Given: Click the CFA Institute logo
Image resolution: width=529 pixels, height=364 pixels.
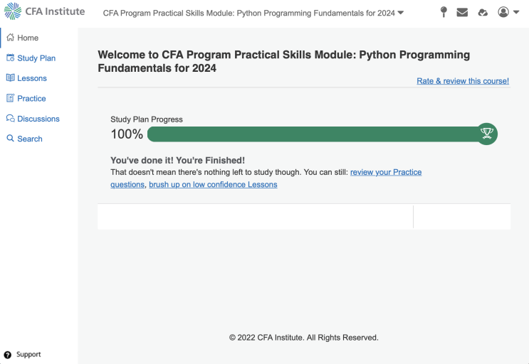Looking at the screenshot, I should tap(44, 11).
